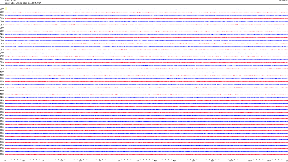Viewport: 288px width, 162px height.
Task: Click the 00:30 time label
Action: [2, 12]
